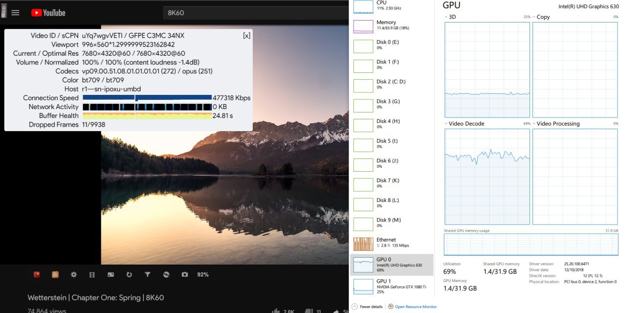Select Memory in the performance list
The image size is (627, 313).
[392, 25]
